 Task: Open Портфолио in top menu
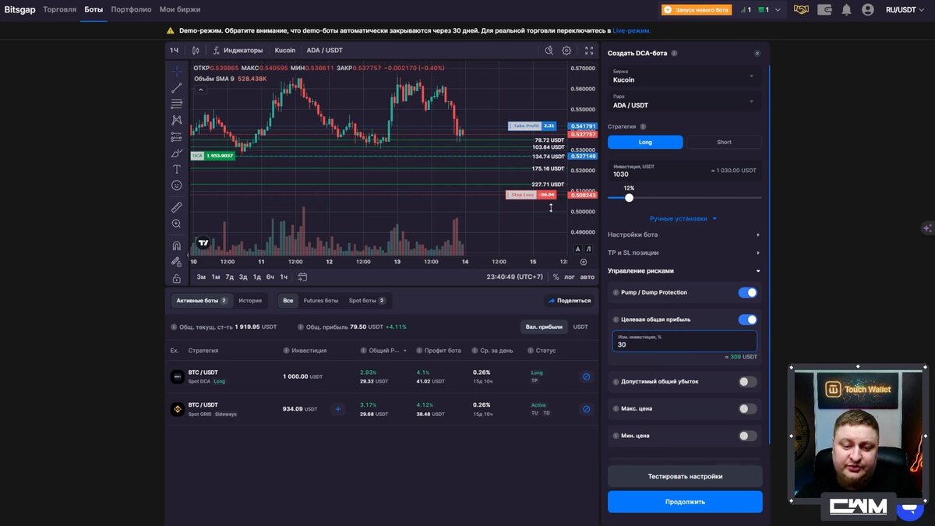click(131, 9)
